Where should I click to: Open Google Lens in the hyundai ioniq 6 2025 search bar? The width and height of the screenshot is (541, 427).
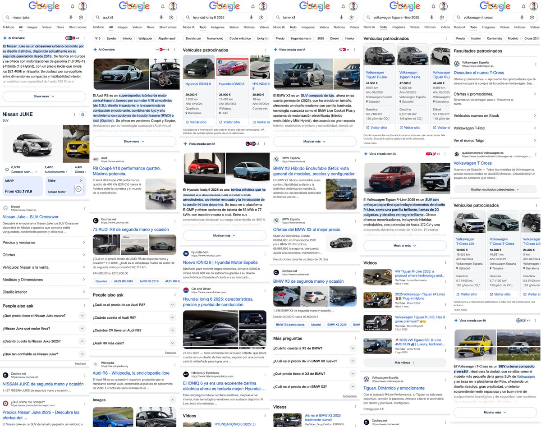click(x=261, y=17)
